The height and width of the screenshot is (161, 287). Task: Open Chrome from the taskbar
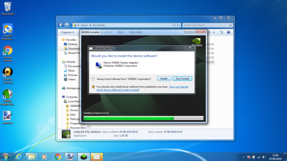pyautogui.click(x=58, y=157)
